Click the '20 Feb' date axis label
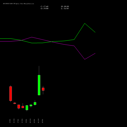Screen dimensions: 127x127 pyautogui.click(x=30, y=121)
